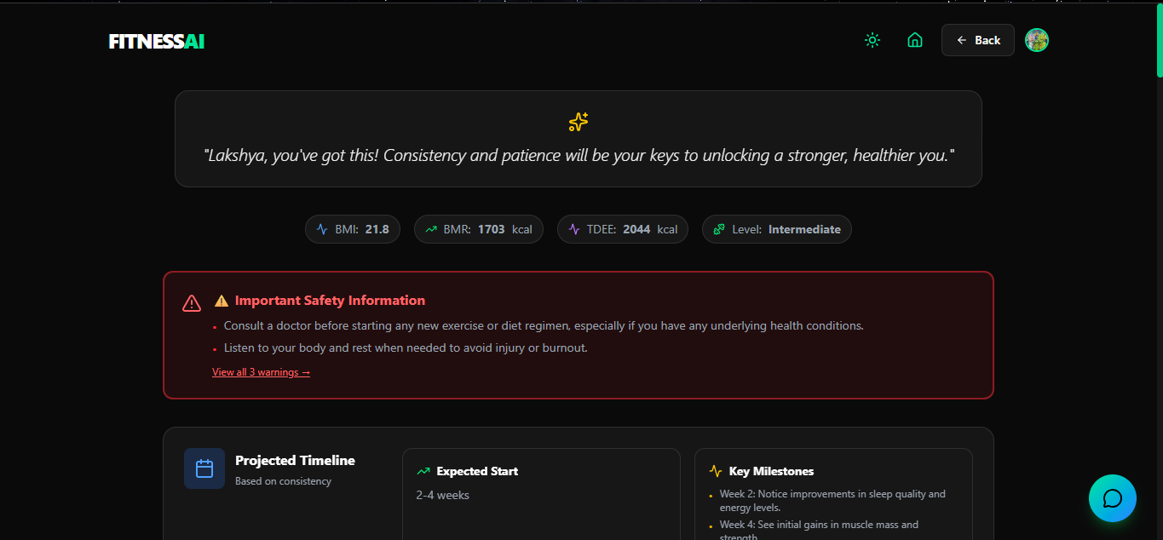The width and height of the screenshot is (1163, 540).
Task: Click the Week 2 milestone text
Action: pos(832,501)
